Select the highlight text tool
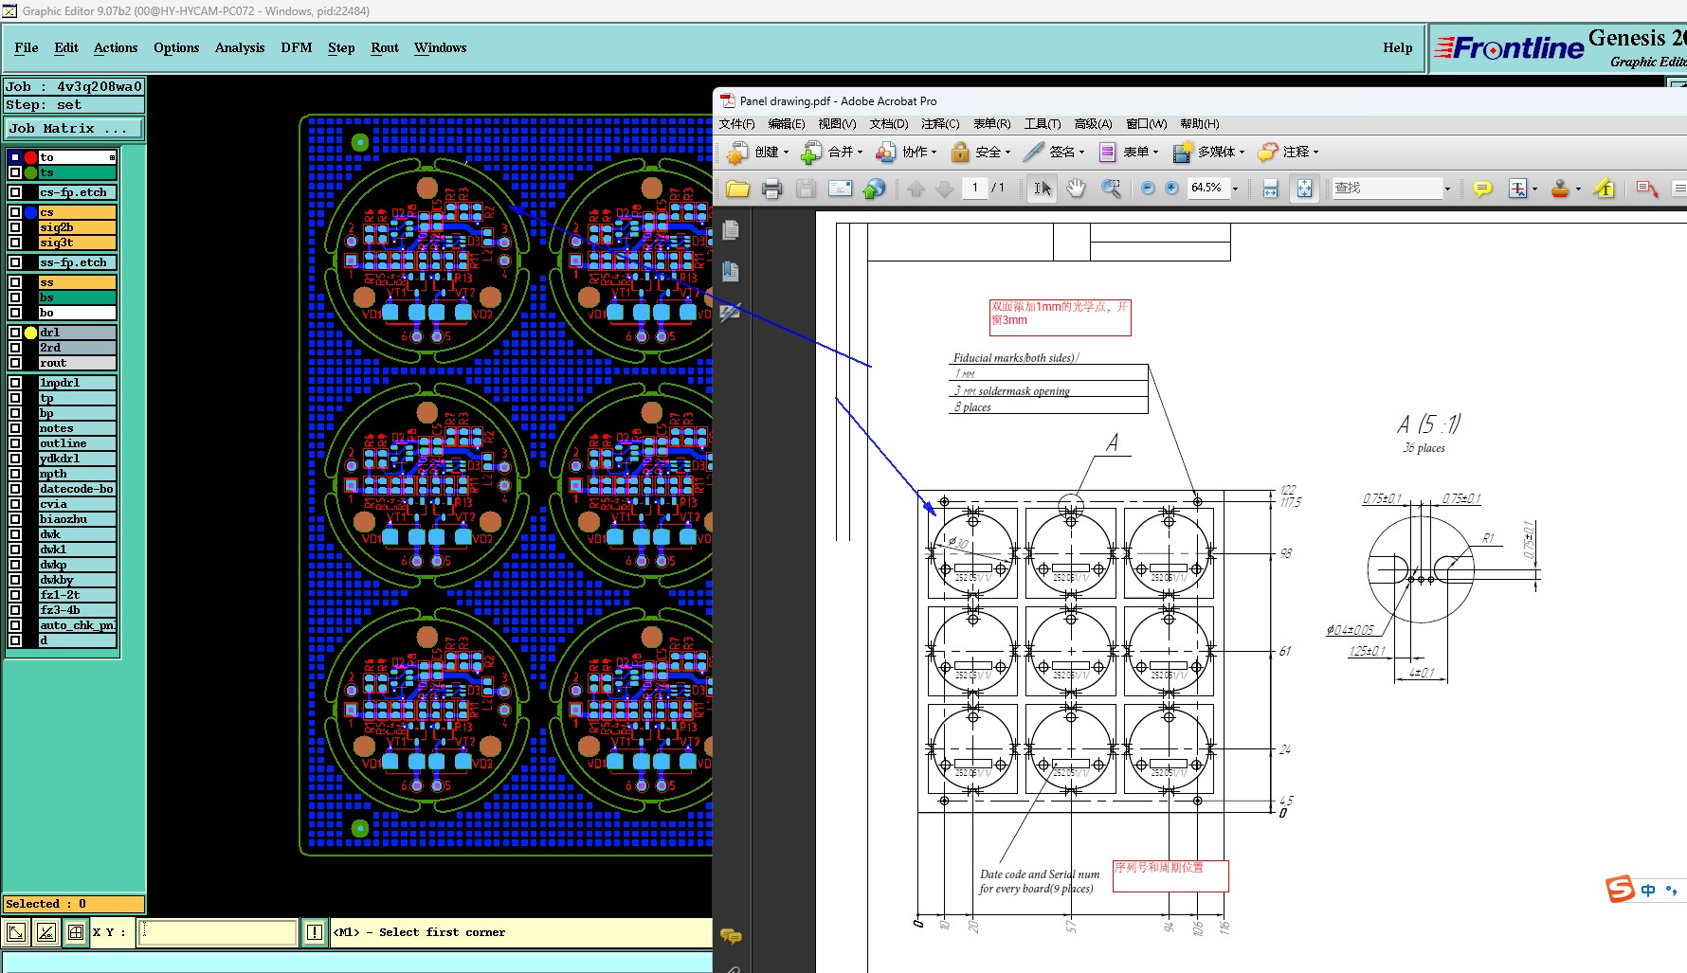 tap(1604, 189)
